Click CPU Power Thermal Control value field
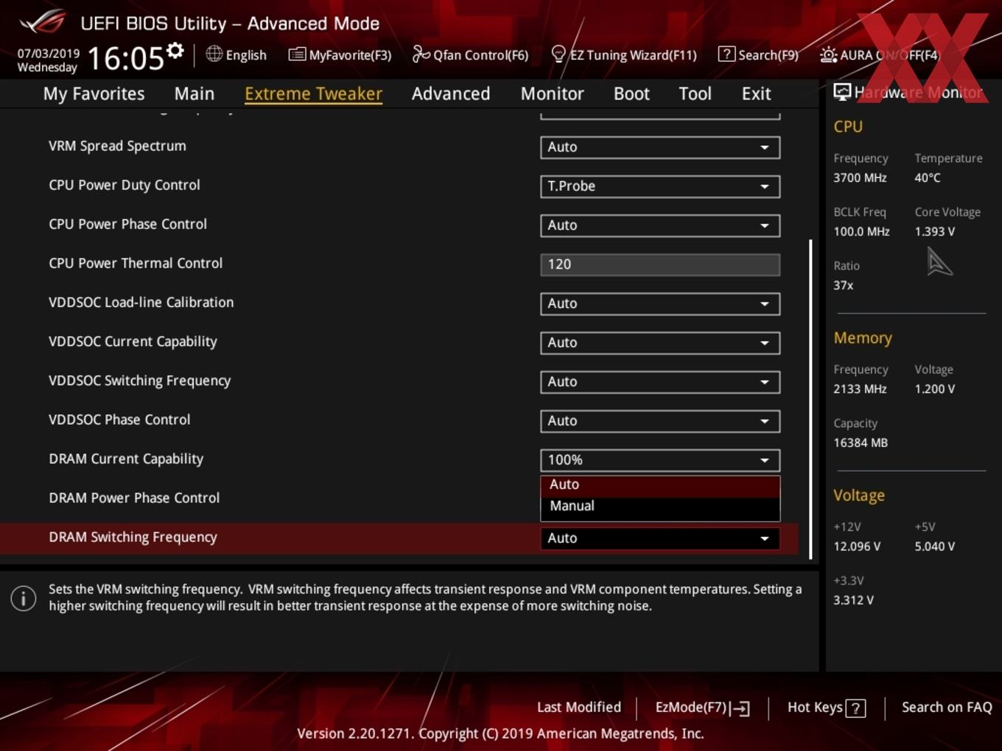1002x751 pixels. [x=660, y=264]
